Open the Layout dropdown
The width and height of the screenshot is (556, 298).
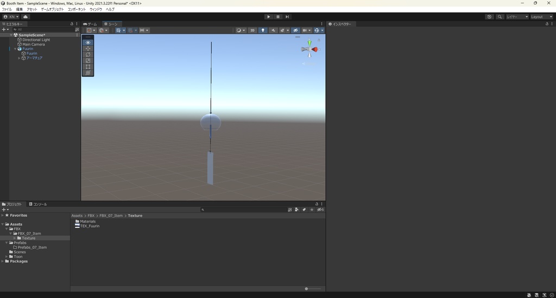click(541, 17)
